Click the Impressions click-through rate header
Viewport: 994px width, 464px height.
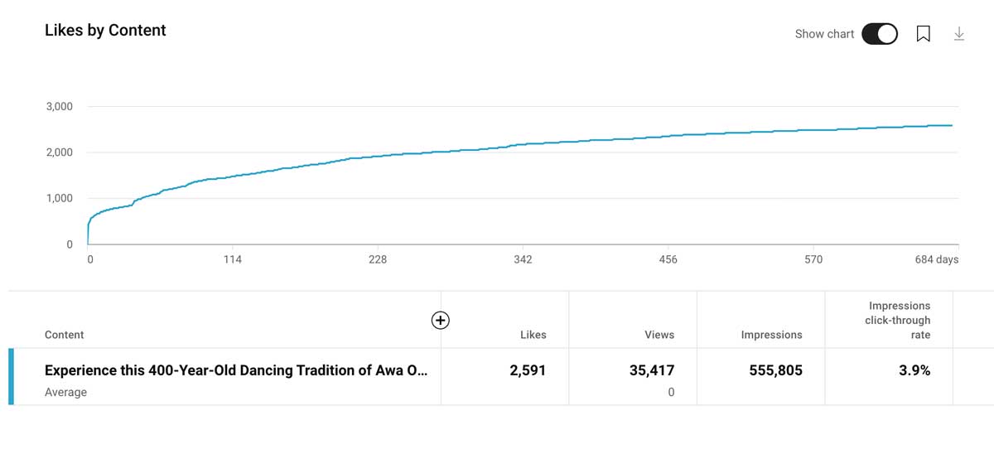[899, 321]
